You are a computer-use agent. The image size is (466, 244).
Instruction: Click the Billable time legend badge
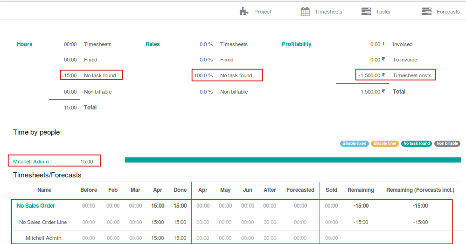coord(385,143)
